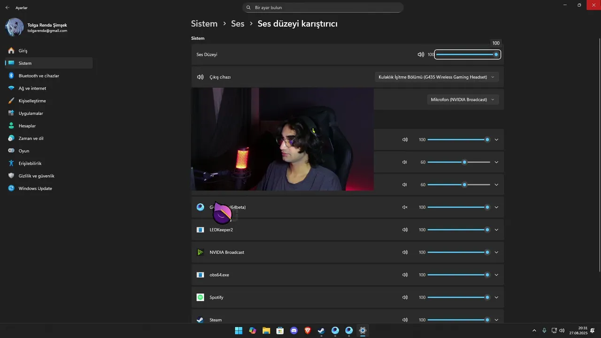Screen dimensions: 601x338
Task: Mute NVIDIA Broadcast via its speaker icon
Action: [405, 252]
